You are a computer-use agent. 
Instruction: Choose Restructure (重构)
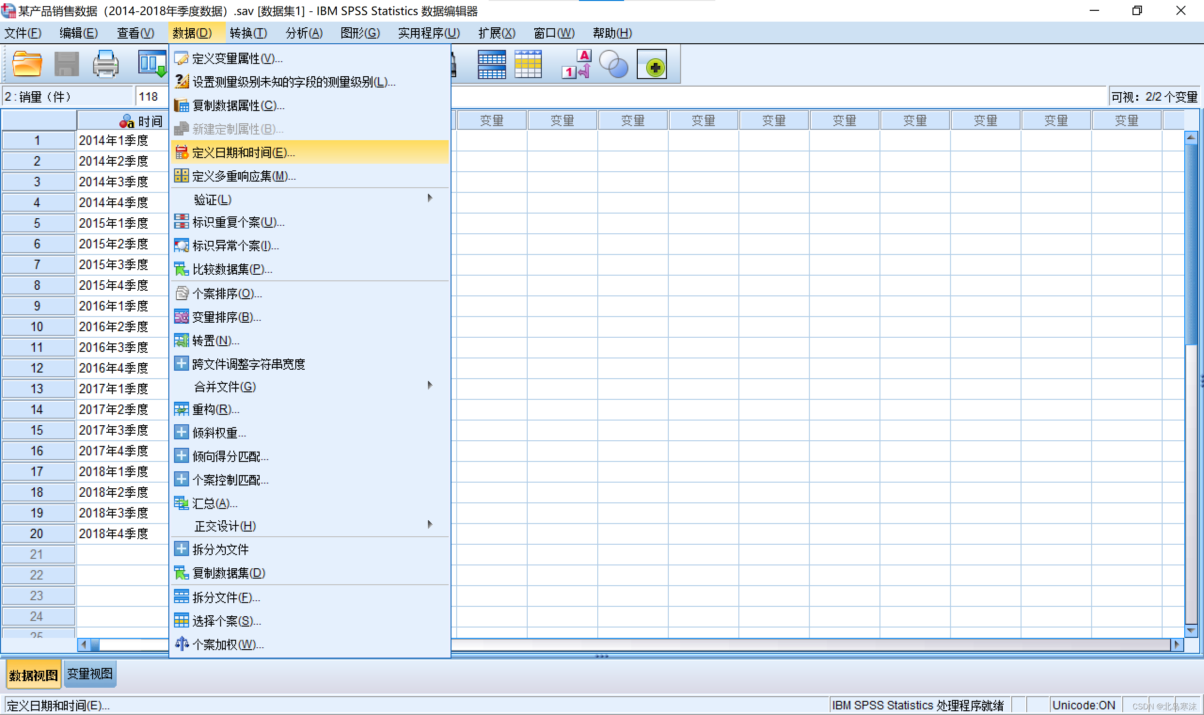310,410
